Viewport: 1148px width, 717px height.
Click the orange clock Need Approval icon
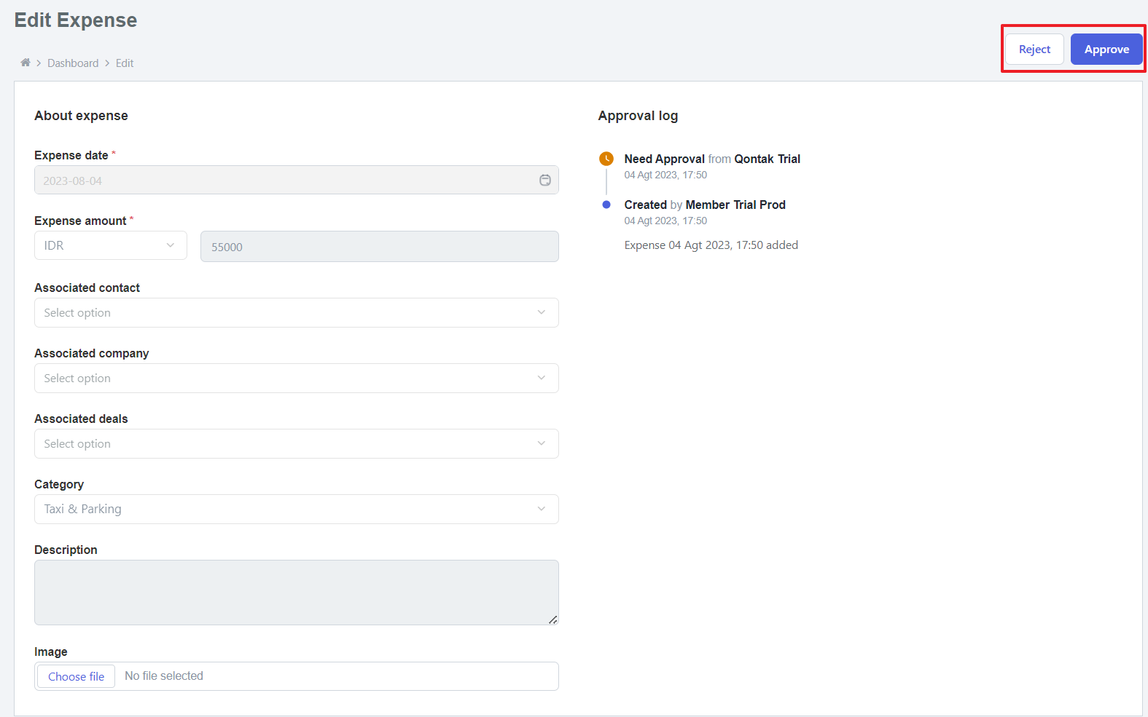(606, 159)
